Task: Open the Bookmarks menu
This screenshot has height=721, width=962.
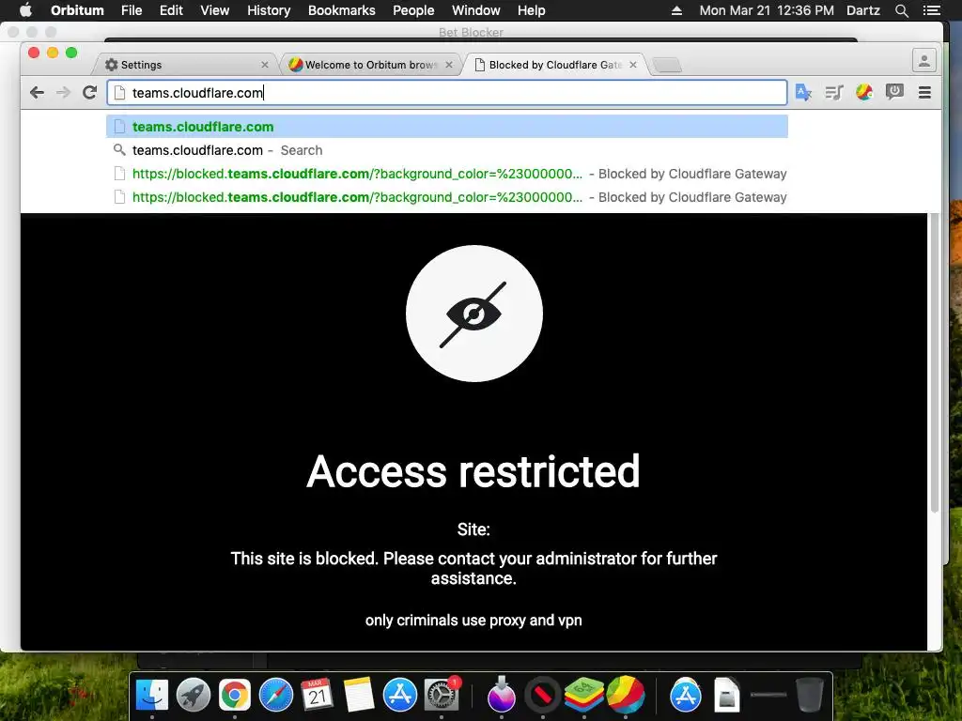Action: tap(341, 10)
